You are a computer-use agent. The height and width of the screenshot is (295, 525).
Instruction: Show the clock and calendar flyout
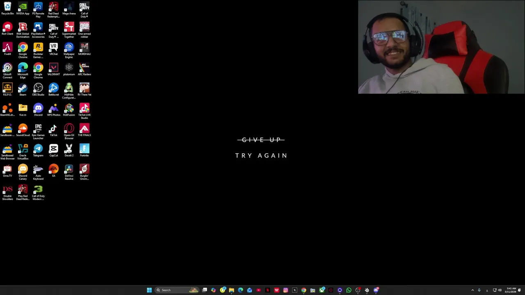(x=511, y=290)
